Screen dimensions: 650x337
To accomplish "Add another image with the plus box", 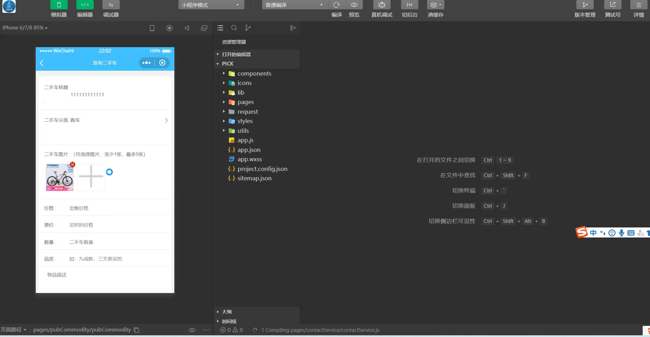I will click(x=91, y=177).
